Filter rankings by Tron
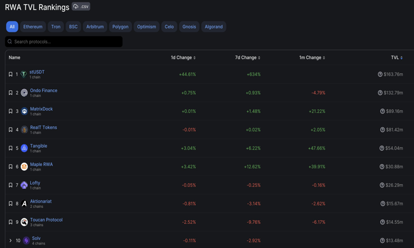This screenshot has height=248, width=414. tap(56, 27)
